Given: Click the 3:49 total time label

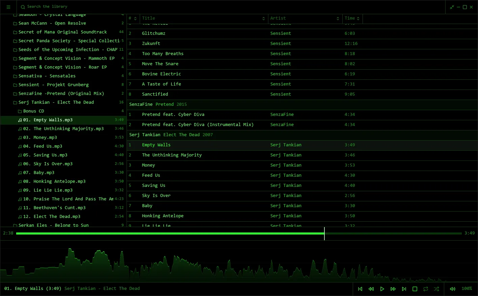Looking at the screenshot, I should pyautogui.click(x=470, y=233).
